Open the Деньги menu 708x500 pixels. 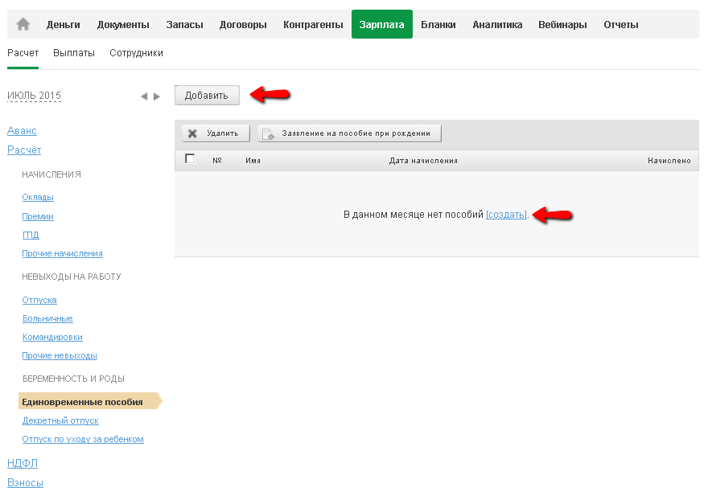[64, 25]
